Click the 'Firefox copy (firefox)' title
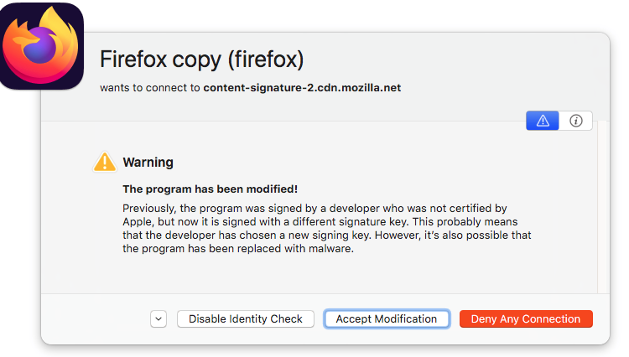Screen dimensions: 629x357 tap(201, 59)
